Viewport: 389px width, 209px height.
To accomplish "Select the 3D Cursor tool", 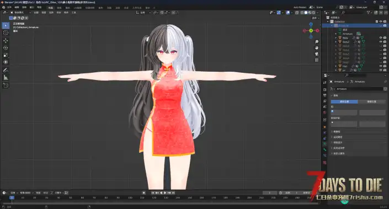I will pos(6,33).
